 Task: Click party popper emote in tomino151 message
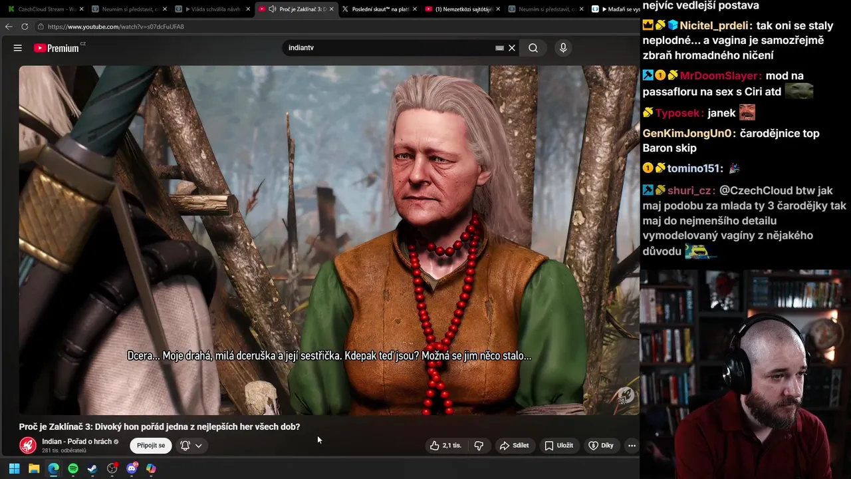(735, 169)
